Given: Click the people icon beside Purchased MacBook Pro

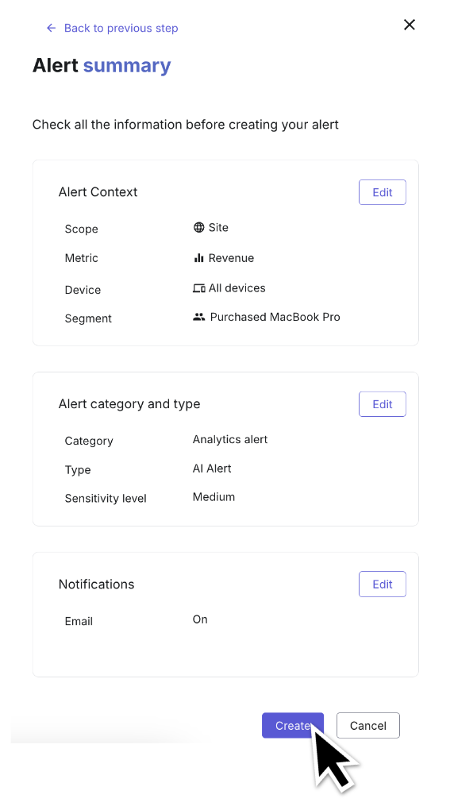Looking at the screenshot, I should [x=199, y=317].
